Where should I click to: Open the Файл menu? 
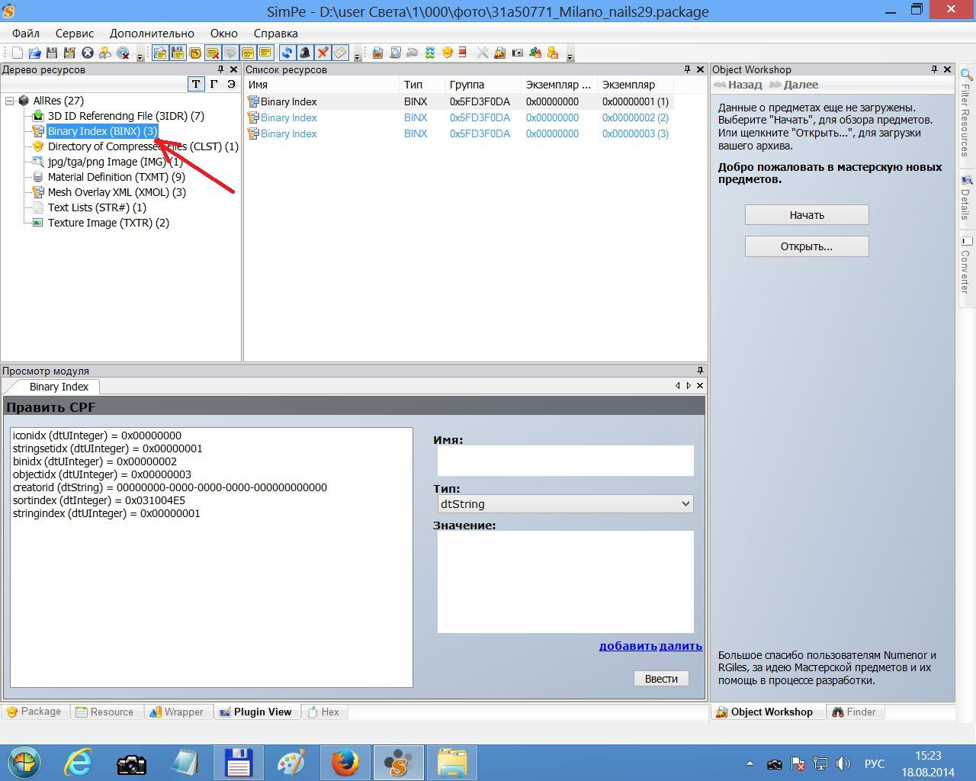26,34
